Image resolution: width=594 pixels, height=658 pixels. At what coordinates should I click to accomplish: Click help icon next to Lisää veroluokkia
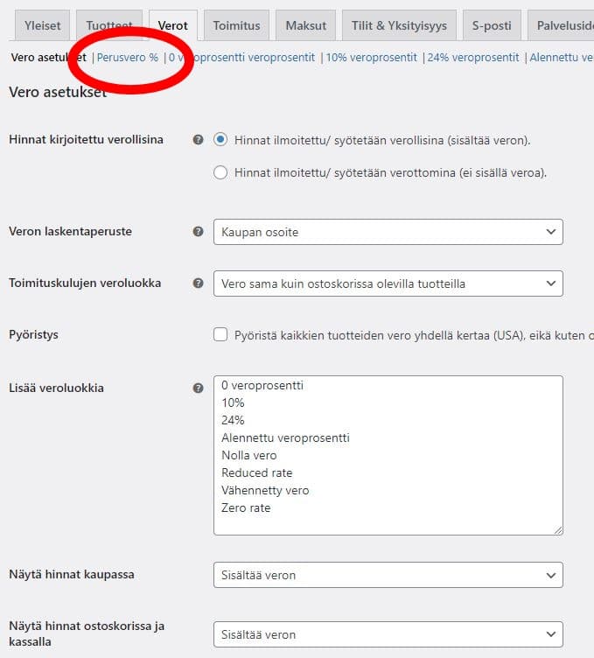199,388
